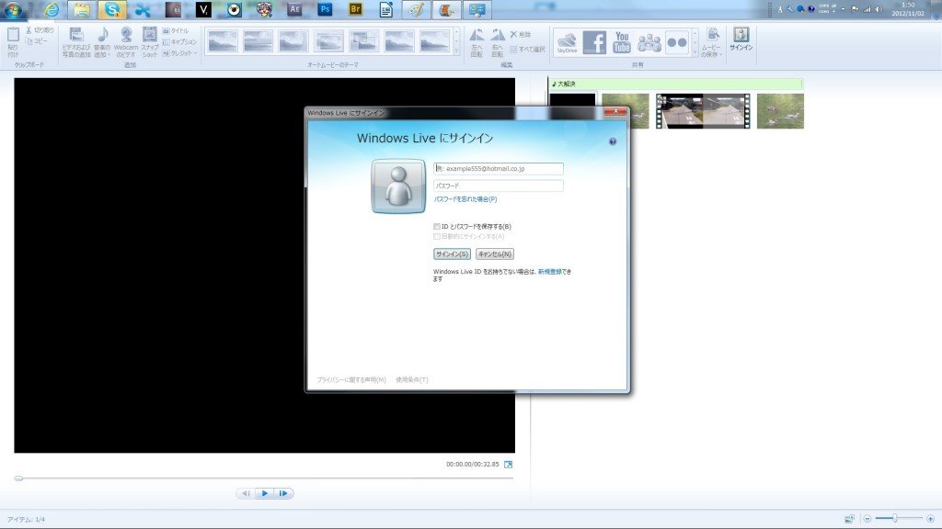Screen dimensions: 942x529
Task: Click the YouTube share icon
Action: (622, 42)
